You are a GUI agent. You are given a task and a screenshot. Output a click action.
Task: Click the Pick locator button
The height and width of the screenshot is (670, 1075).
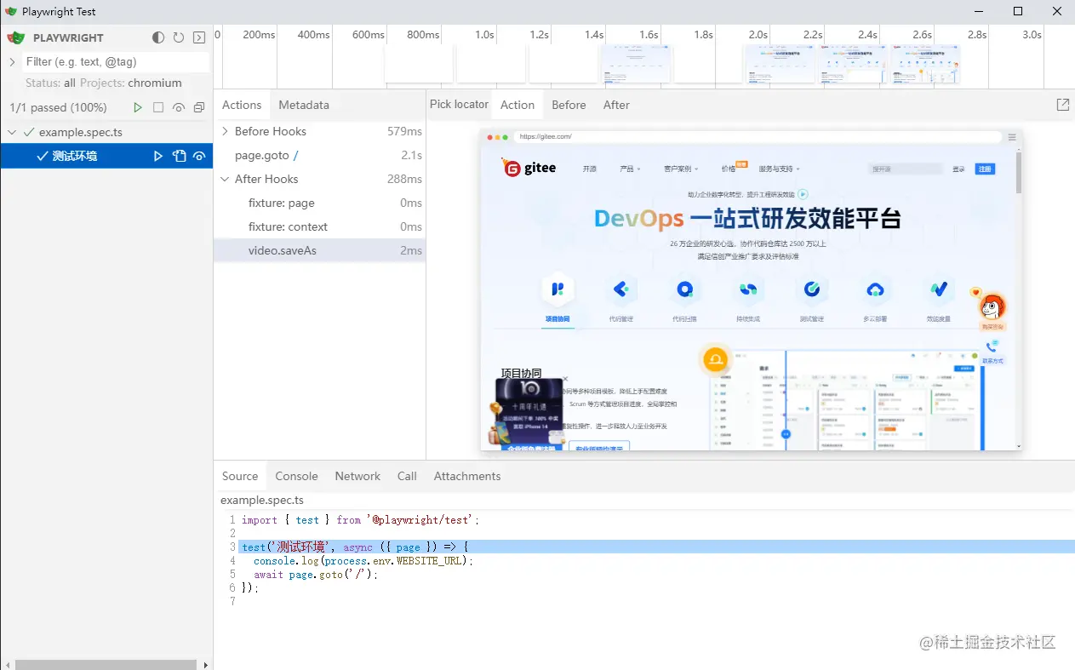click(459, 104)
